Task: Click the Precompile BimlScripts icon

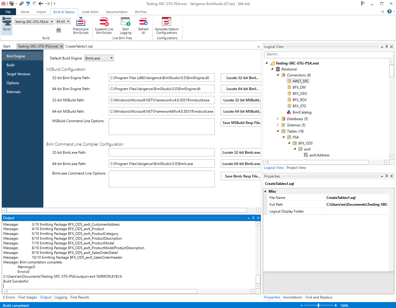Action: tap(81, 23)
